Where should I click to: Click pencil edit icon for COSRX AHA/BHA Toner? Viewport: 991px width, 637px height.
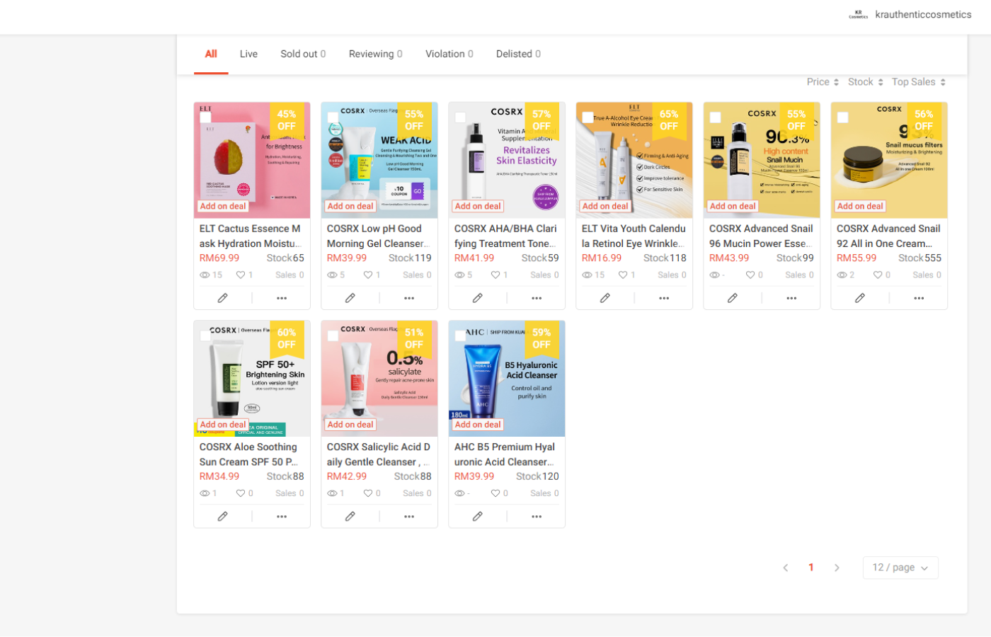coord(477,298)
